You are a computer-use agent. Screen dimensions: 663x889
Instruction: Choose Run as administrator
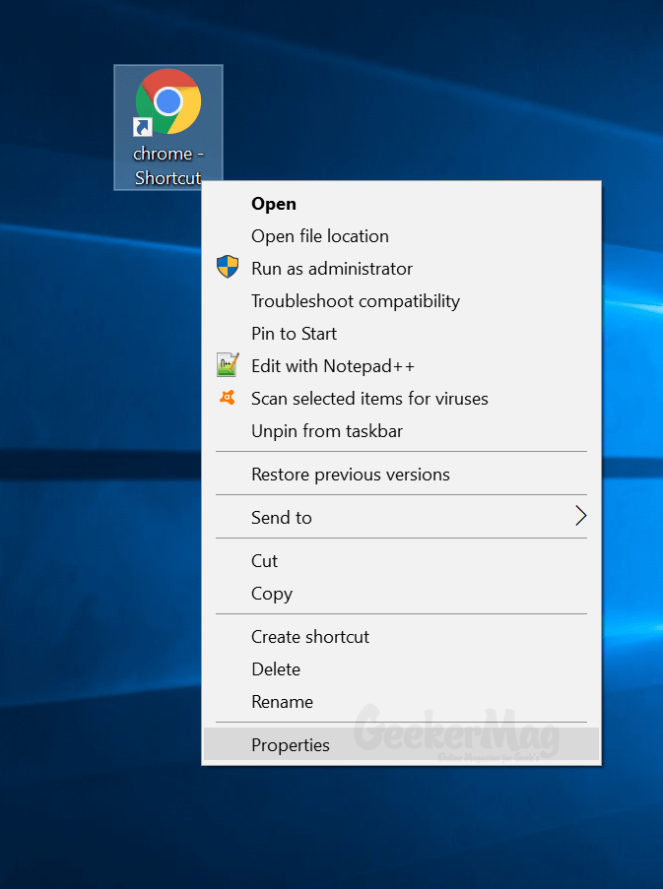point(402,269)
